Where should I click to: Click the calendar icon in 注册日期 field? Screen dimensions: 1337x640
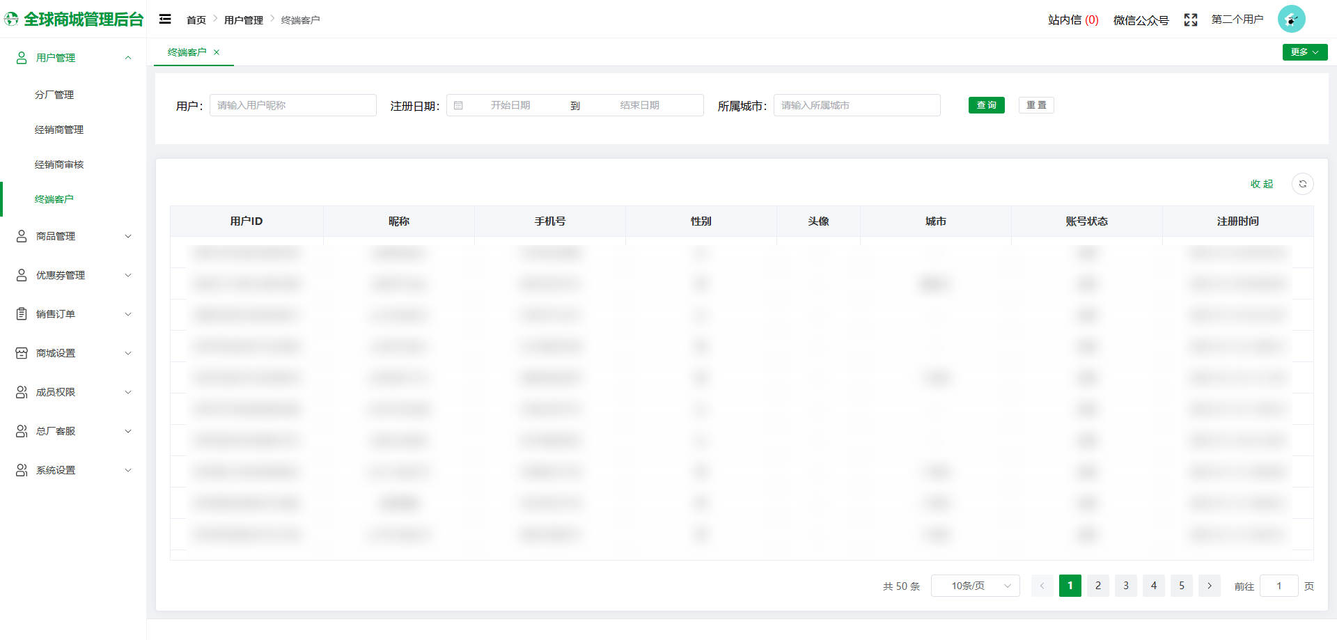click(x=459, y=104)
